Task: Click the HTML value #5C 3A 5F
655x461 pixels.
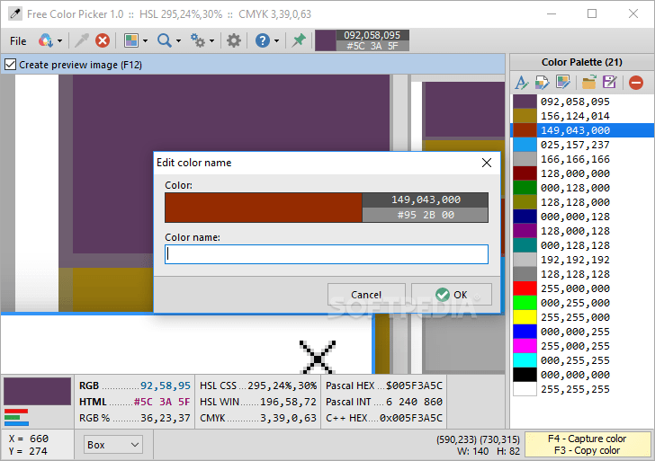Action: pos(162,402)
